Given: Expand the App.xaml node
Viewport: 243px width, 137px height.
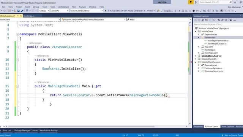Looking at the screenshot, I should pos(198,47).
